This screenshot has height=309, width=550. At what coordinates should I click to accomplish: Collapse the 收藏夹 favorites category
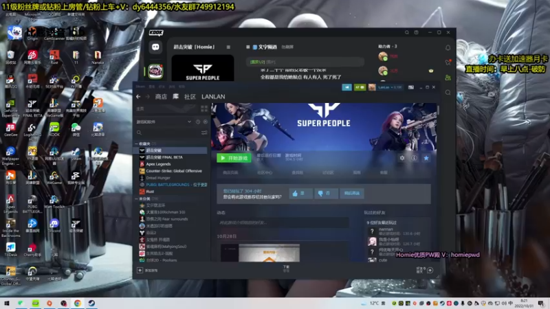[136, 144]
